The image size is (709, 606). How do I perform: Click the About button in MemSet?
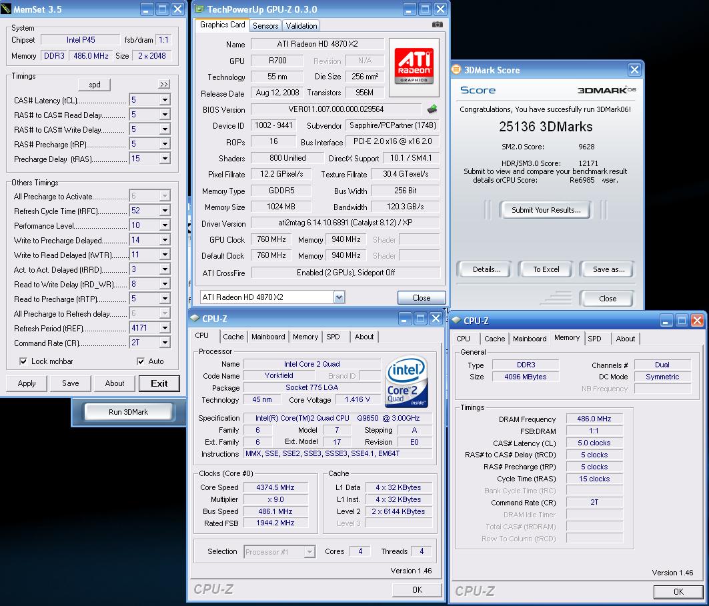pyautogui.click(x=115, y=383)
